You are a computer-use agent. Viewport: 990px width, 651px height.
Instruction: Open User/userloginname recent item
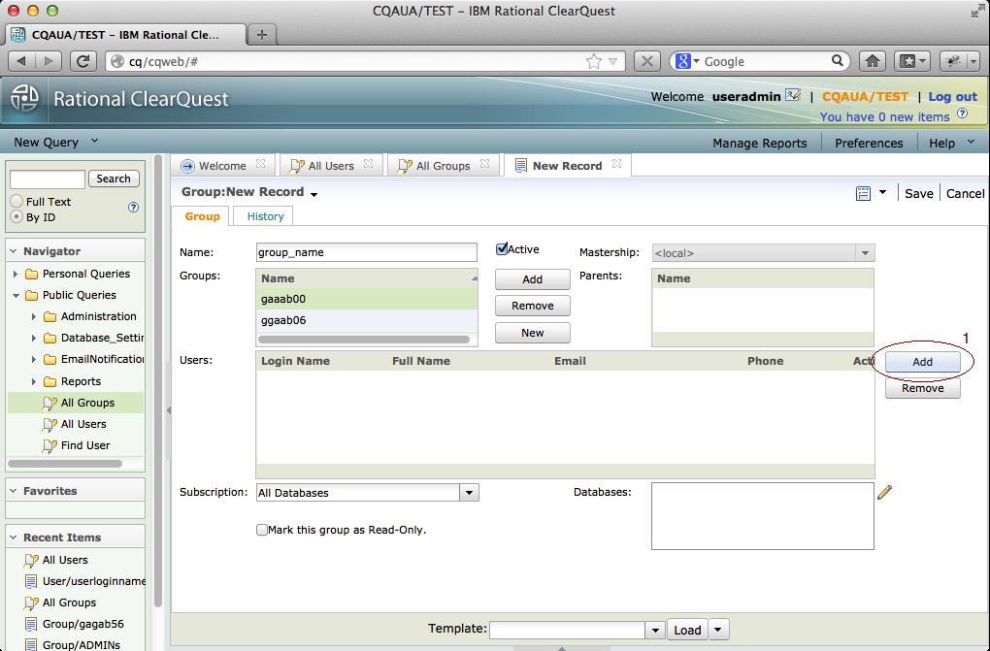[93, 581]
